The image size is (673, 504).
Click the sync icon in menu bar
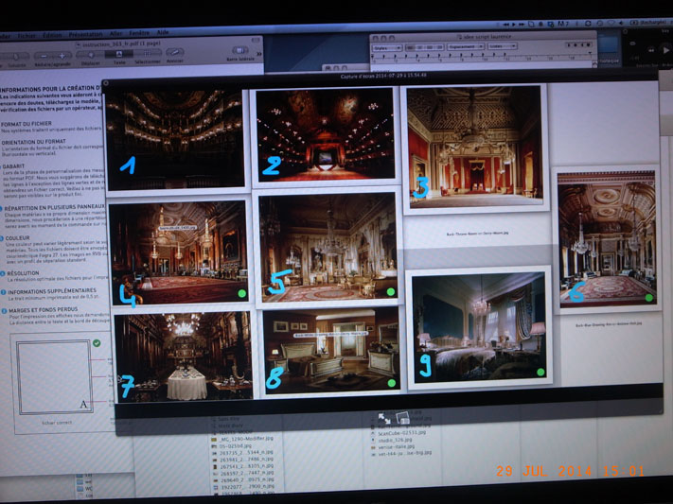pyautogui.click(x=588, y=24)
